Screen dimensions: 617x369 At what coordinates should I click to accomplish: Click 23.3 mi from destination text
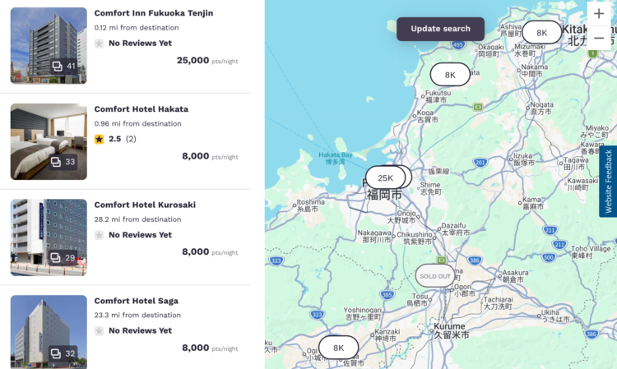(137, 315)
